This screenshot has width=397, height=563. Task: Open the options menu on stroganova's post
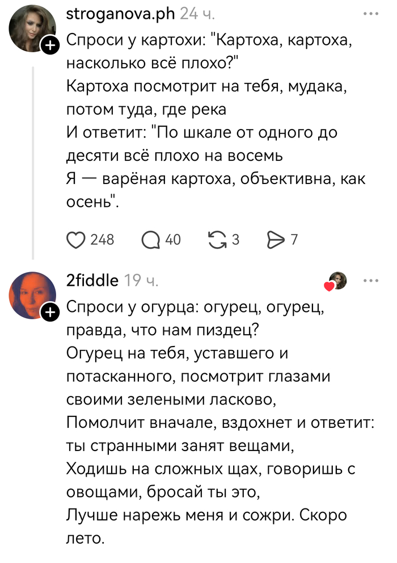tap(371, 12)
